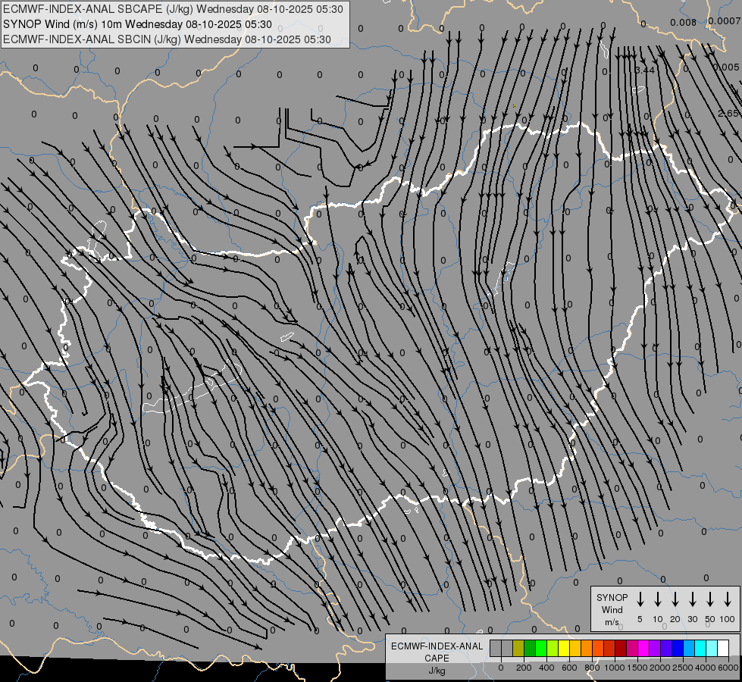
Task: Click the 50 m/s wind arrow in legend
Action: [710, 599]
